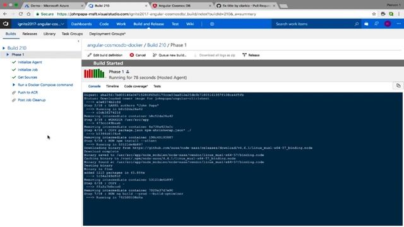Screen dimensions: 404x227
Task: Expand the Build 210 tree node
Action: [4, 48]
